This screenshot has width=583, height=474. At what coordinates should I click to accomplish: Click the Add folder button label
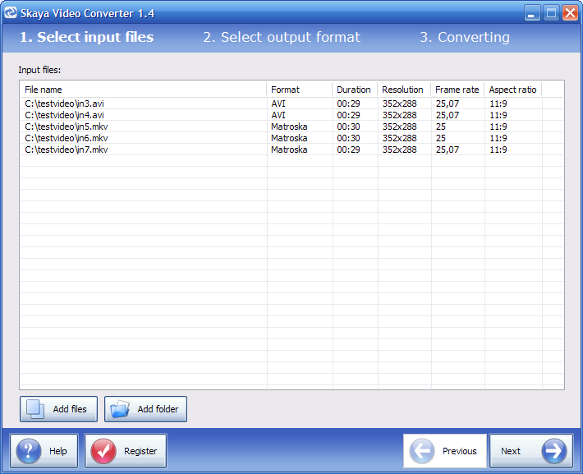pyautogui.click(x=158, y=409)
